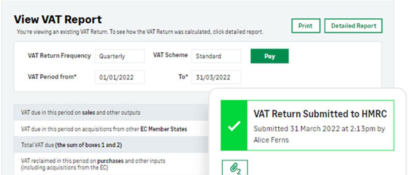Click the VAT Return Submitted to HMRC heading

[x=320, y=114]
